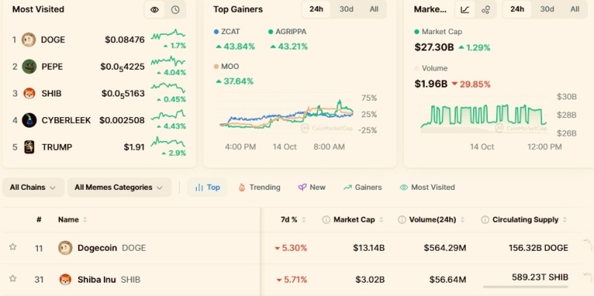Screen dimensions: 594x296
Task: Select 24h in the Market card
Action: pos(517,9)
